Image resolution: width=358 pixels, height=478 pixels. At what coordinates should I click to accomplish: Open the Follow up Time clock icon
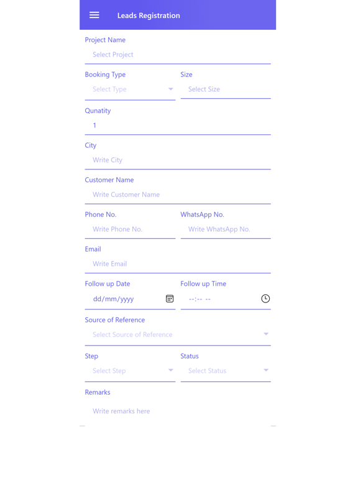click(265, 299)
